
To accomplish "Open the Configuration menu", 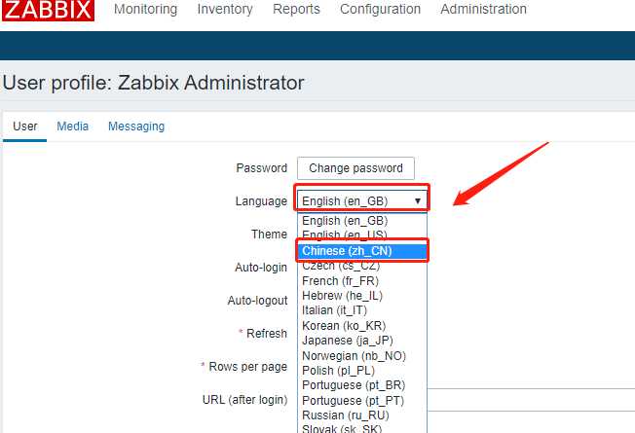I will tap(380, 9).
